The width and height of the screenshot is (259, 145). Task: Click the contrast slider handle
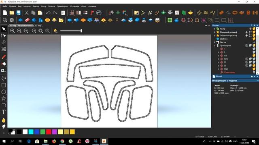click(81, 31)
